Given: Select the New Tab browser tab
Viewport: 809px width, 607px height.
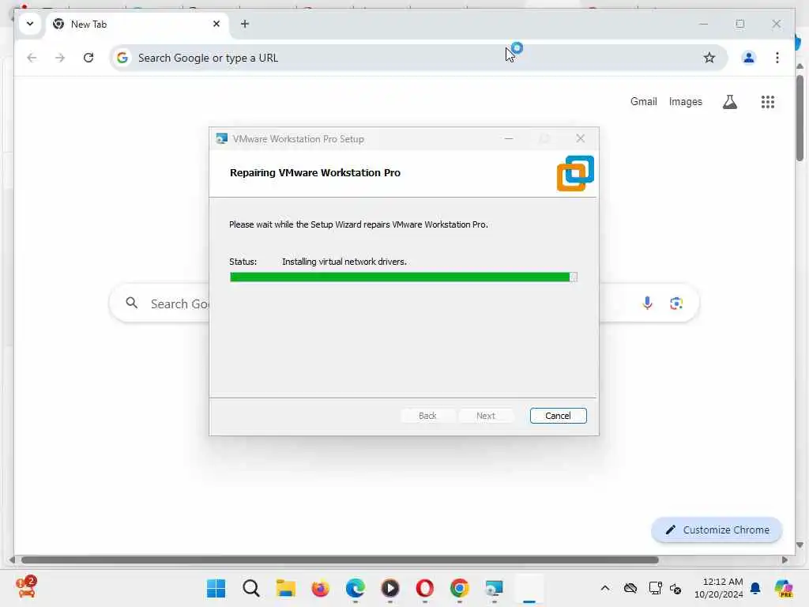Looking at the screenshot, I should click(x=137, y=25).
